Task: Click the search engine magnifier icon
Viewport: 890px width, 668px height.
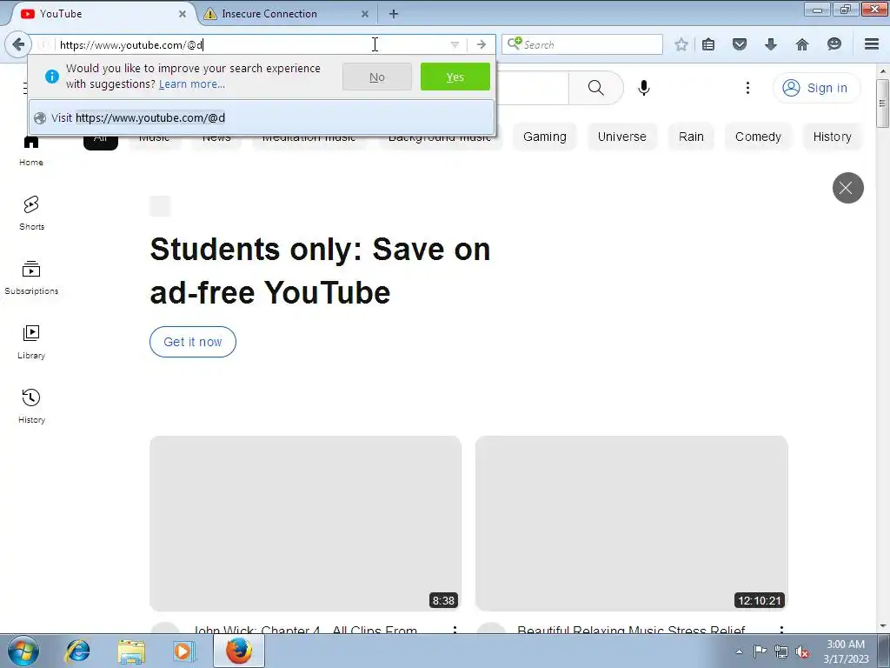Action: tap(515, 43)
